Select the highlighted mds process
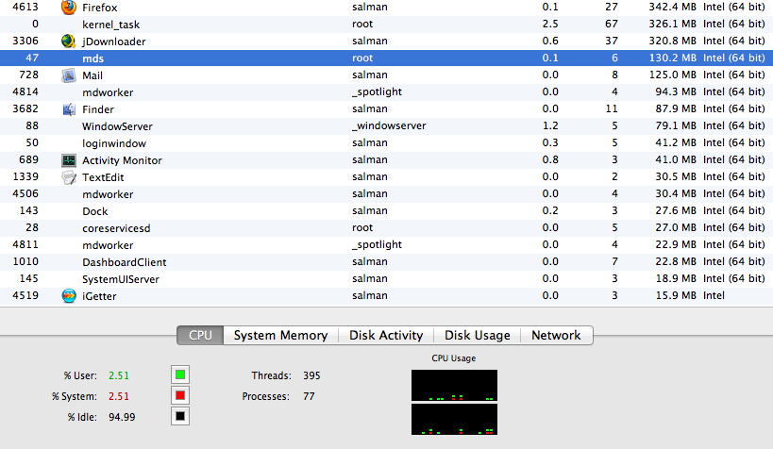Viewport: 773px width, 449px height. (387, 58)
